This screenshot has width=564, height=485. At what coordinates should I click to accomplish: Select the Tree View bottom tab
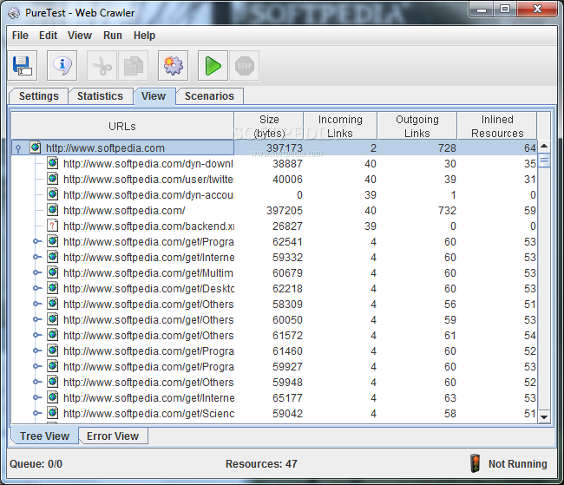(44, 436)
